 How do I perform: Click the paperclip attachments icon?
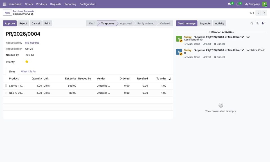tap(257, 23)
